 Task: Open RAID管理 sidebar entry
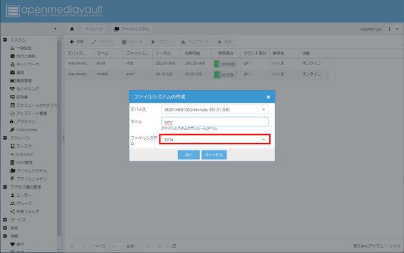click(21, 163)
